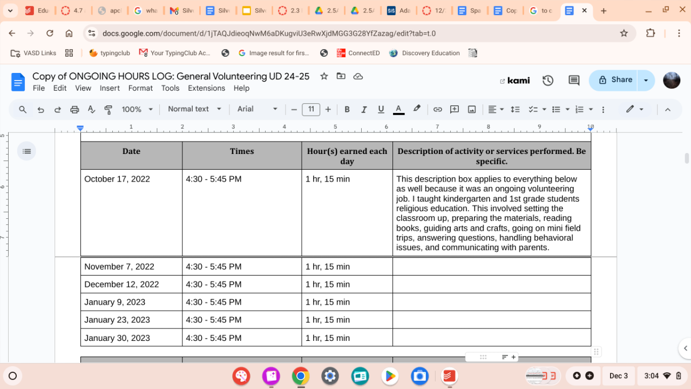691x389 pixels.
Task: Open the text color picker
Action: point(398,109)
